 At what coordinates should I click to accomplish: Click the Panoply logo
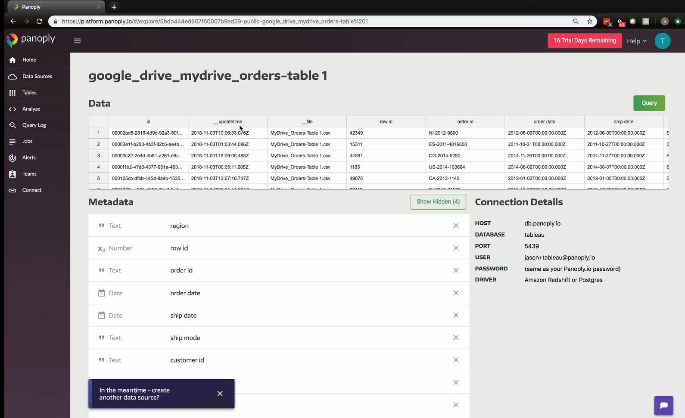[x=31, y=39]
